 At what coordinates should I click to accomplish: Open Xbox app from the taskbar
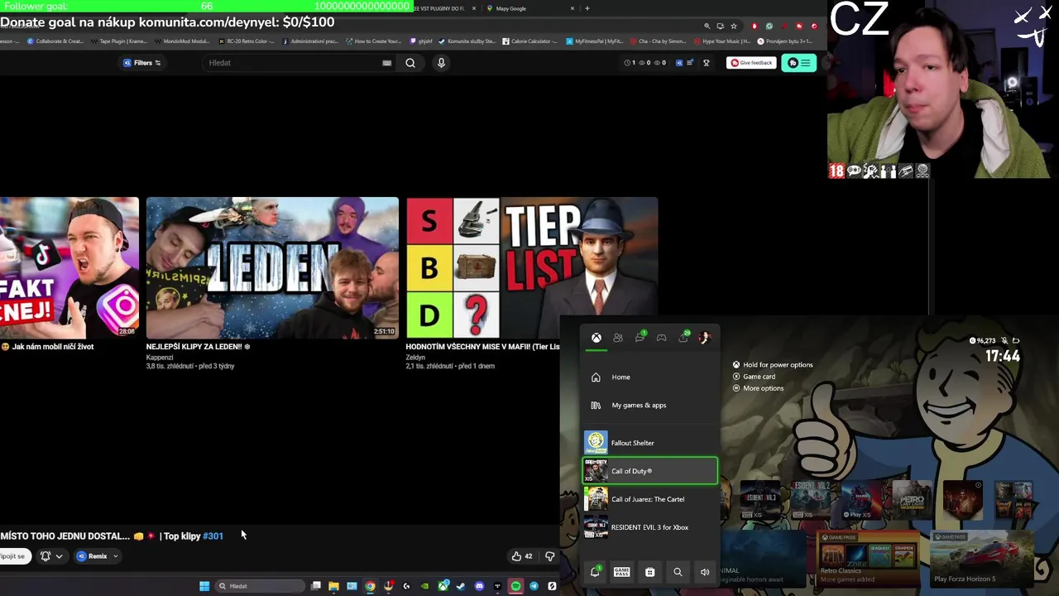pos(443,585)
